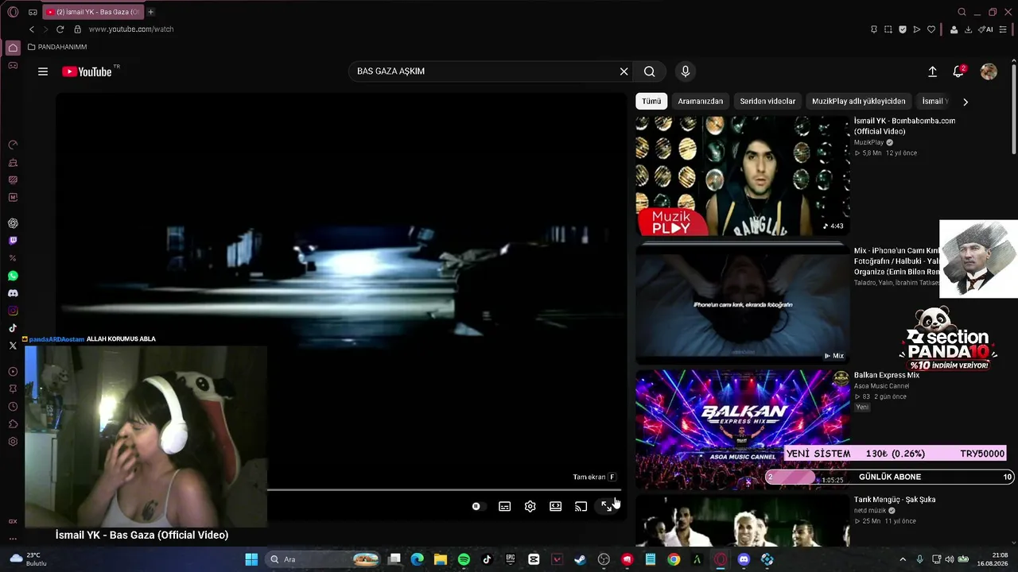Select the Seriden videolar filter chip
This screenshot has width=1018, height=572.
(x=767, y=102)
